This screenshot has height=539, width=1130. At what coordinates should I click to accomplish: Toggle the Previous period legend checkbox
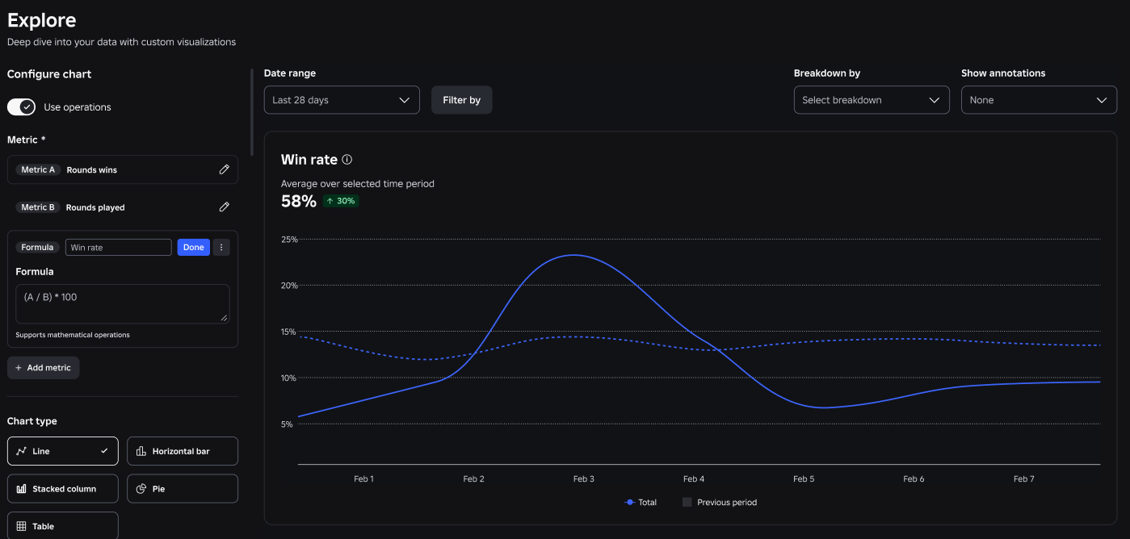point(687,503)
